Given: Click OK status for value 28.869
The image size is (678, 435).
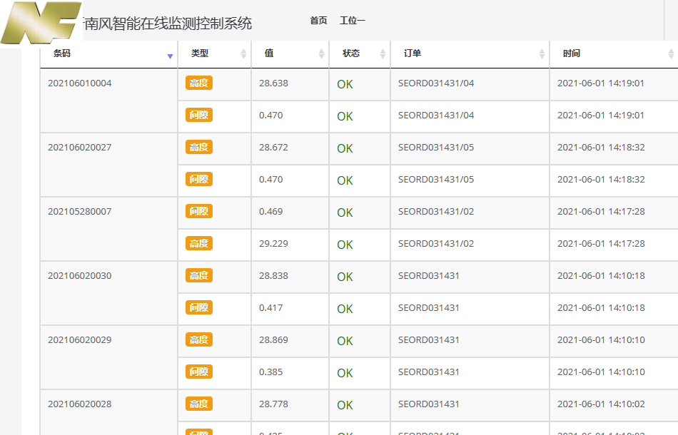Looking at the screenshot, I should click(345, 341).
